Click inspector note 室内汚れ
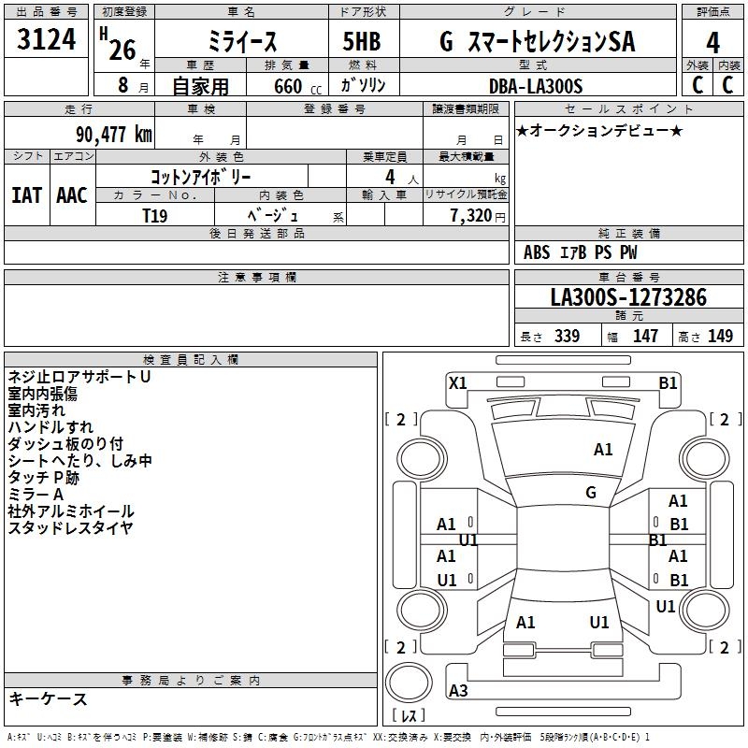This screenshot has height=748, width=748. tap(36, 410)
